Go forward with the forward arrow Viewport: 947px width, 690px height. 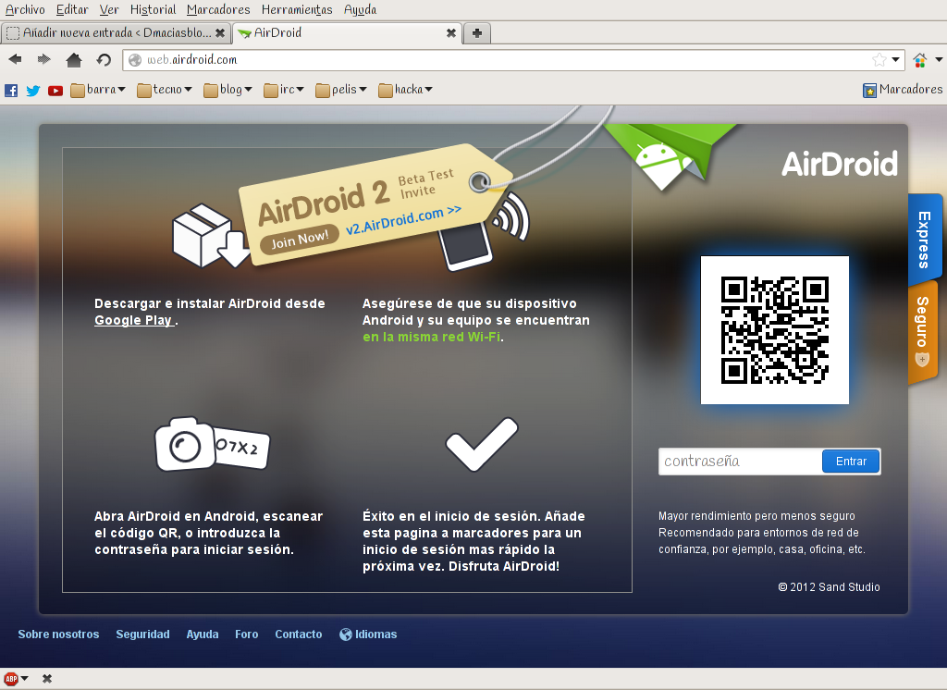tap(44, 59)
